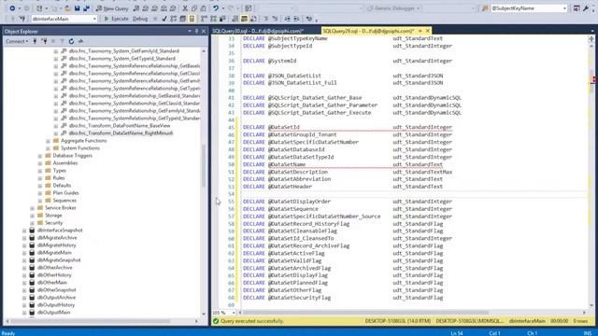Click on @DataSetName variable on line 50
598x336 pixels.
click(287, 164)
